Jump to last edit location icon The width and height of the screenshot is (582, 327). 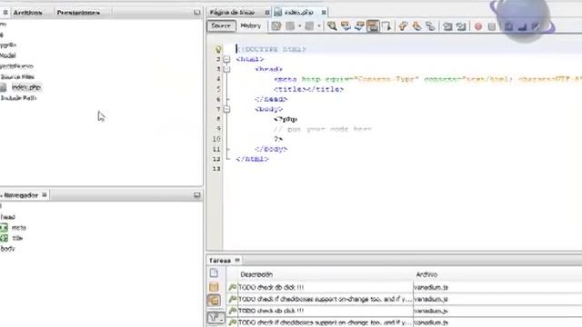tap(276, 26)
